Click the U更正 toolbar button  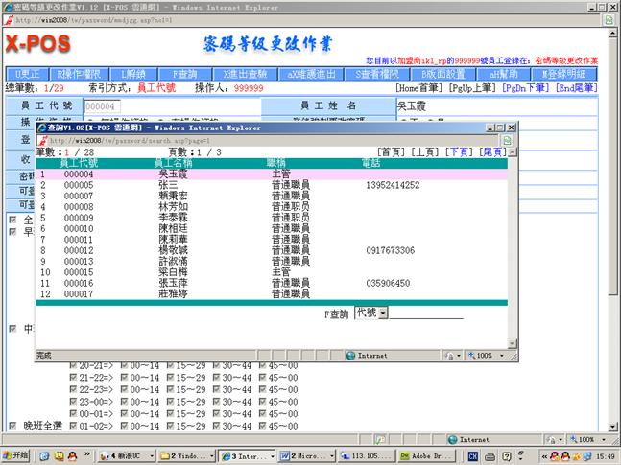(x=27, y=74)
